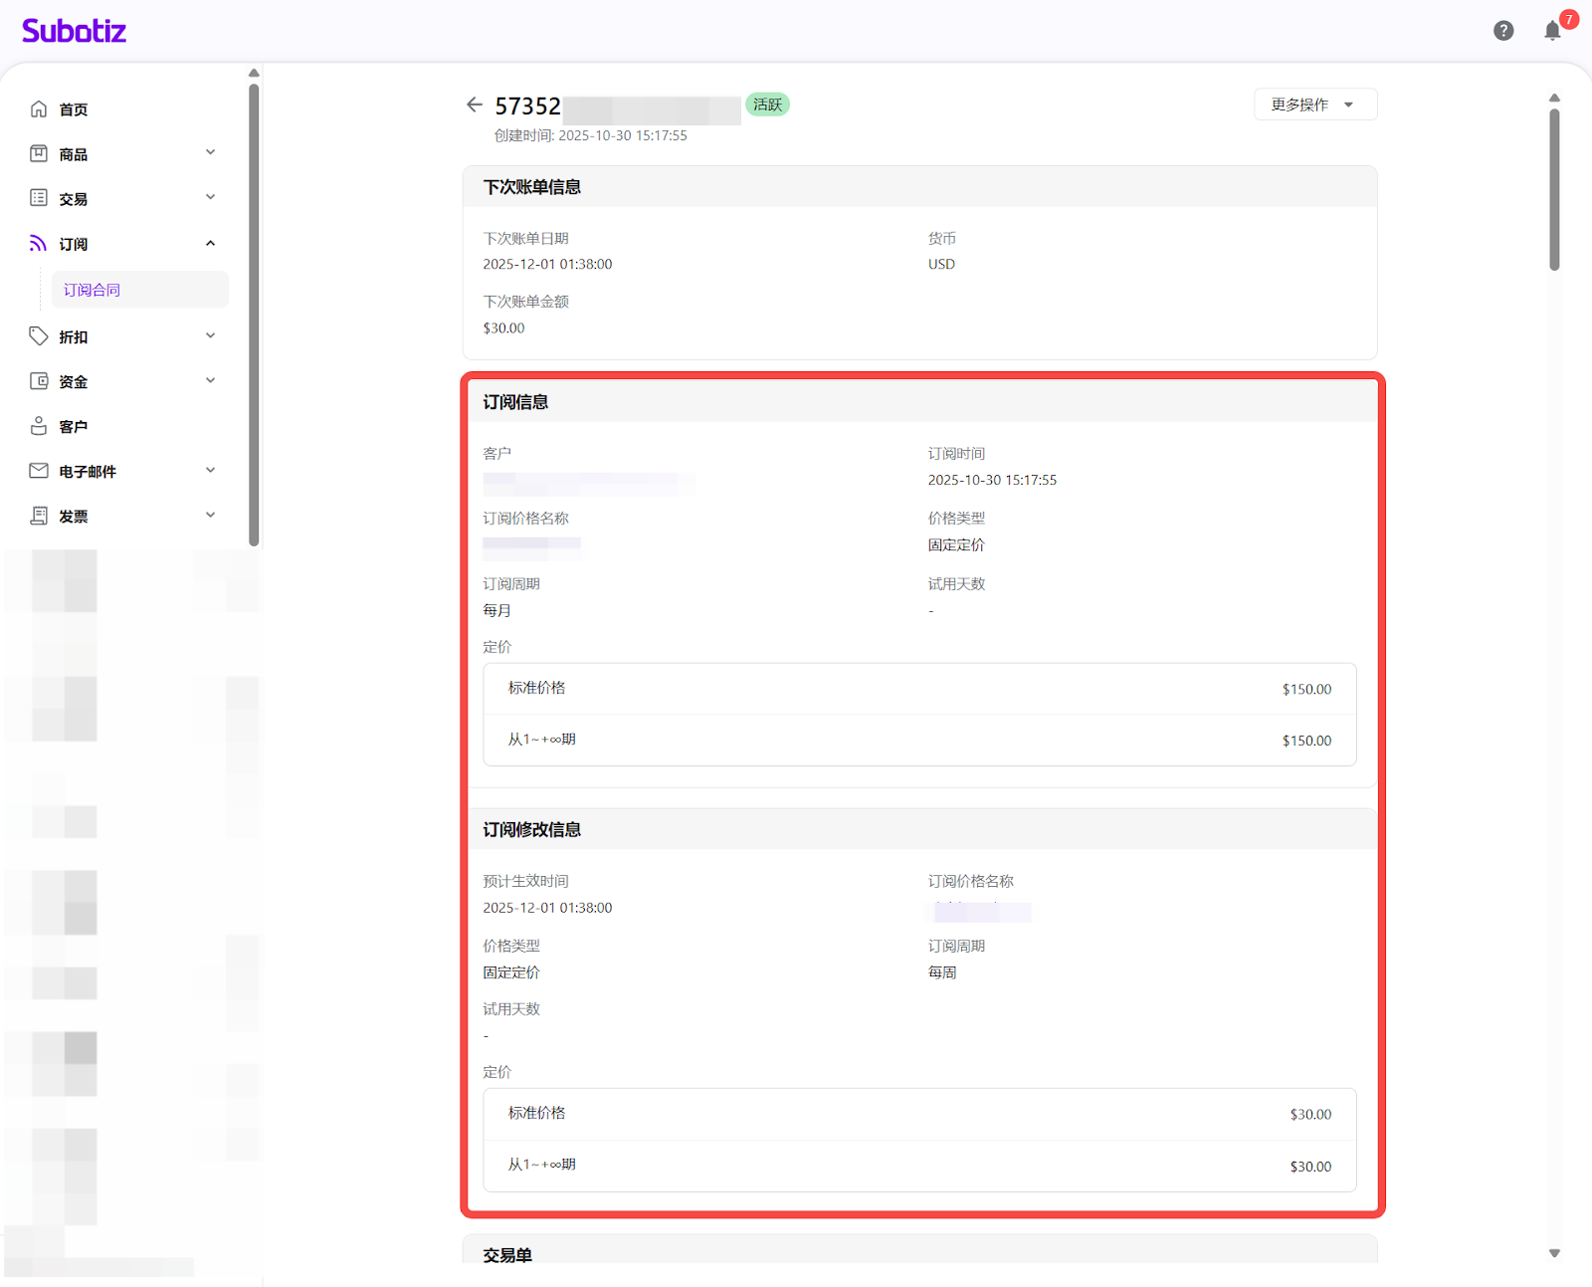Click the back arrow beside subscription number
The height and width of the screenshot is (1287, 1592).
(x=475, y=105)
